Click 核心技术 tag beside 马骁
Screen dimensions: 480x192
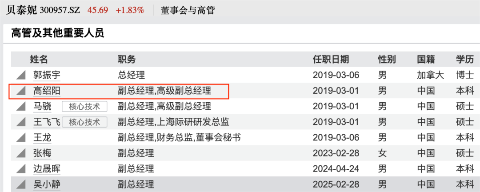(x=84, y=106)
